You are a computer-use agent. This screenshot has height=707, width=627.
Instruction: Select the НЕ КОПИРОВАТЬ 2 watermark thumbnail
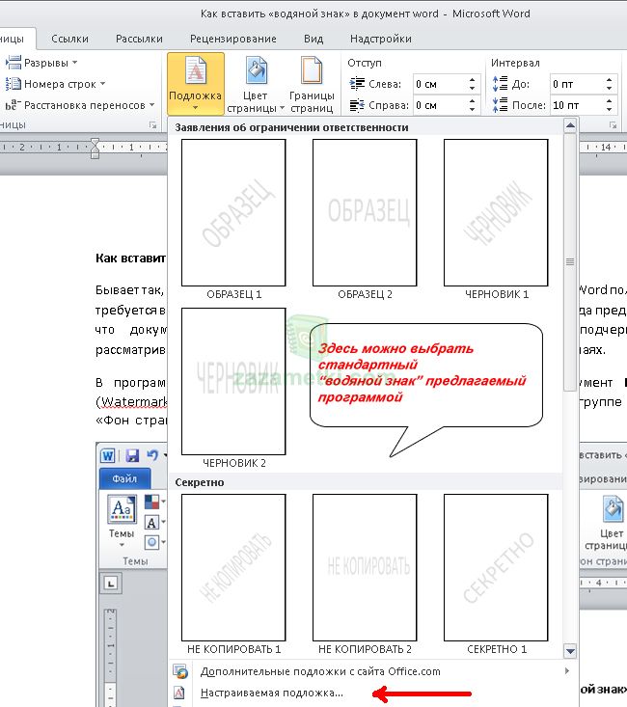(365, 568)
